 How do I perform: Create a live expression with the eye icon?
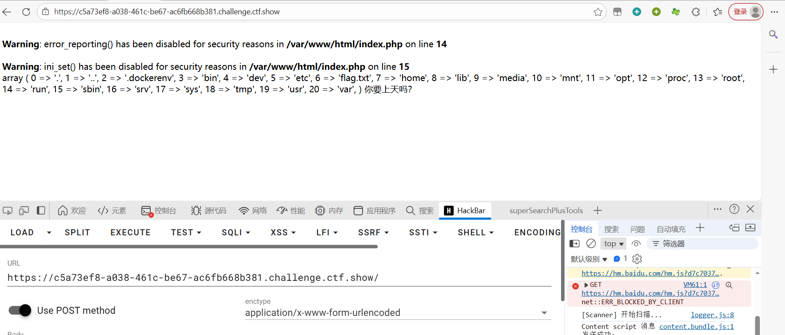click(x=636, y=243)
